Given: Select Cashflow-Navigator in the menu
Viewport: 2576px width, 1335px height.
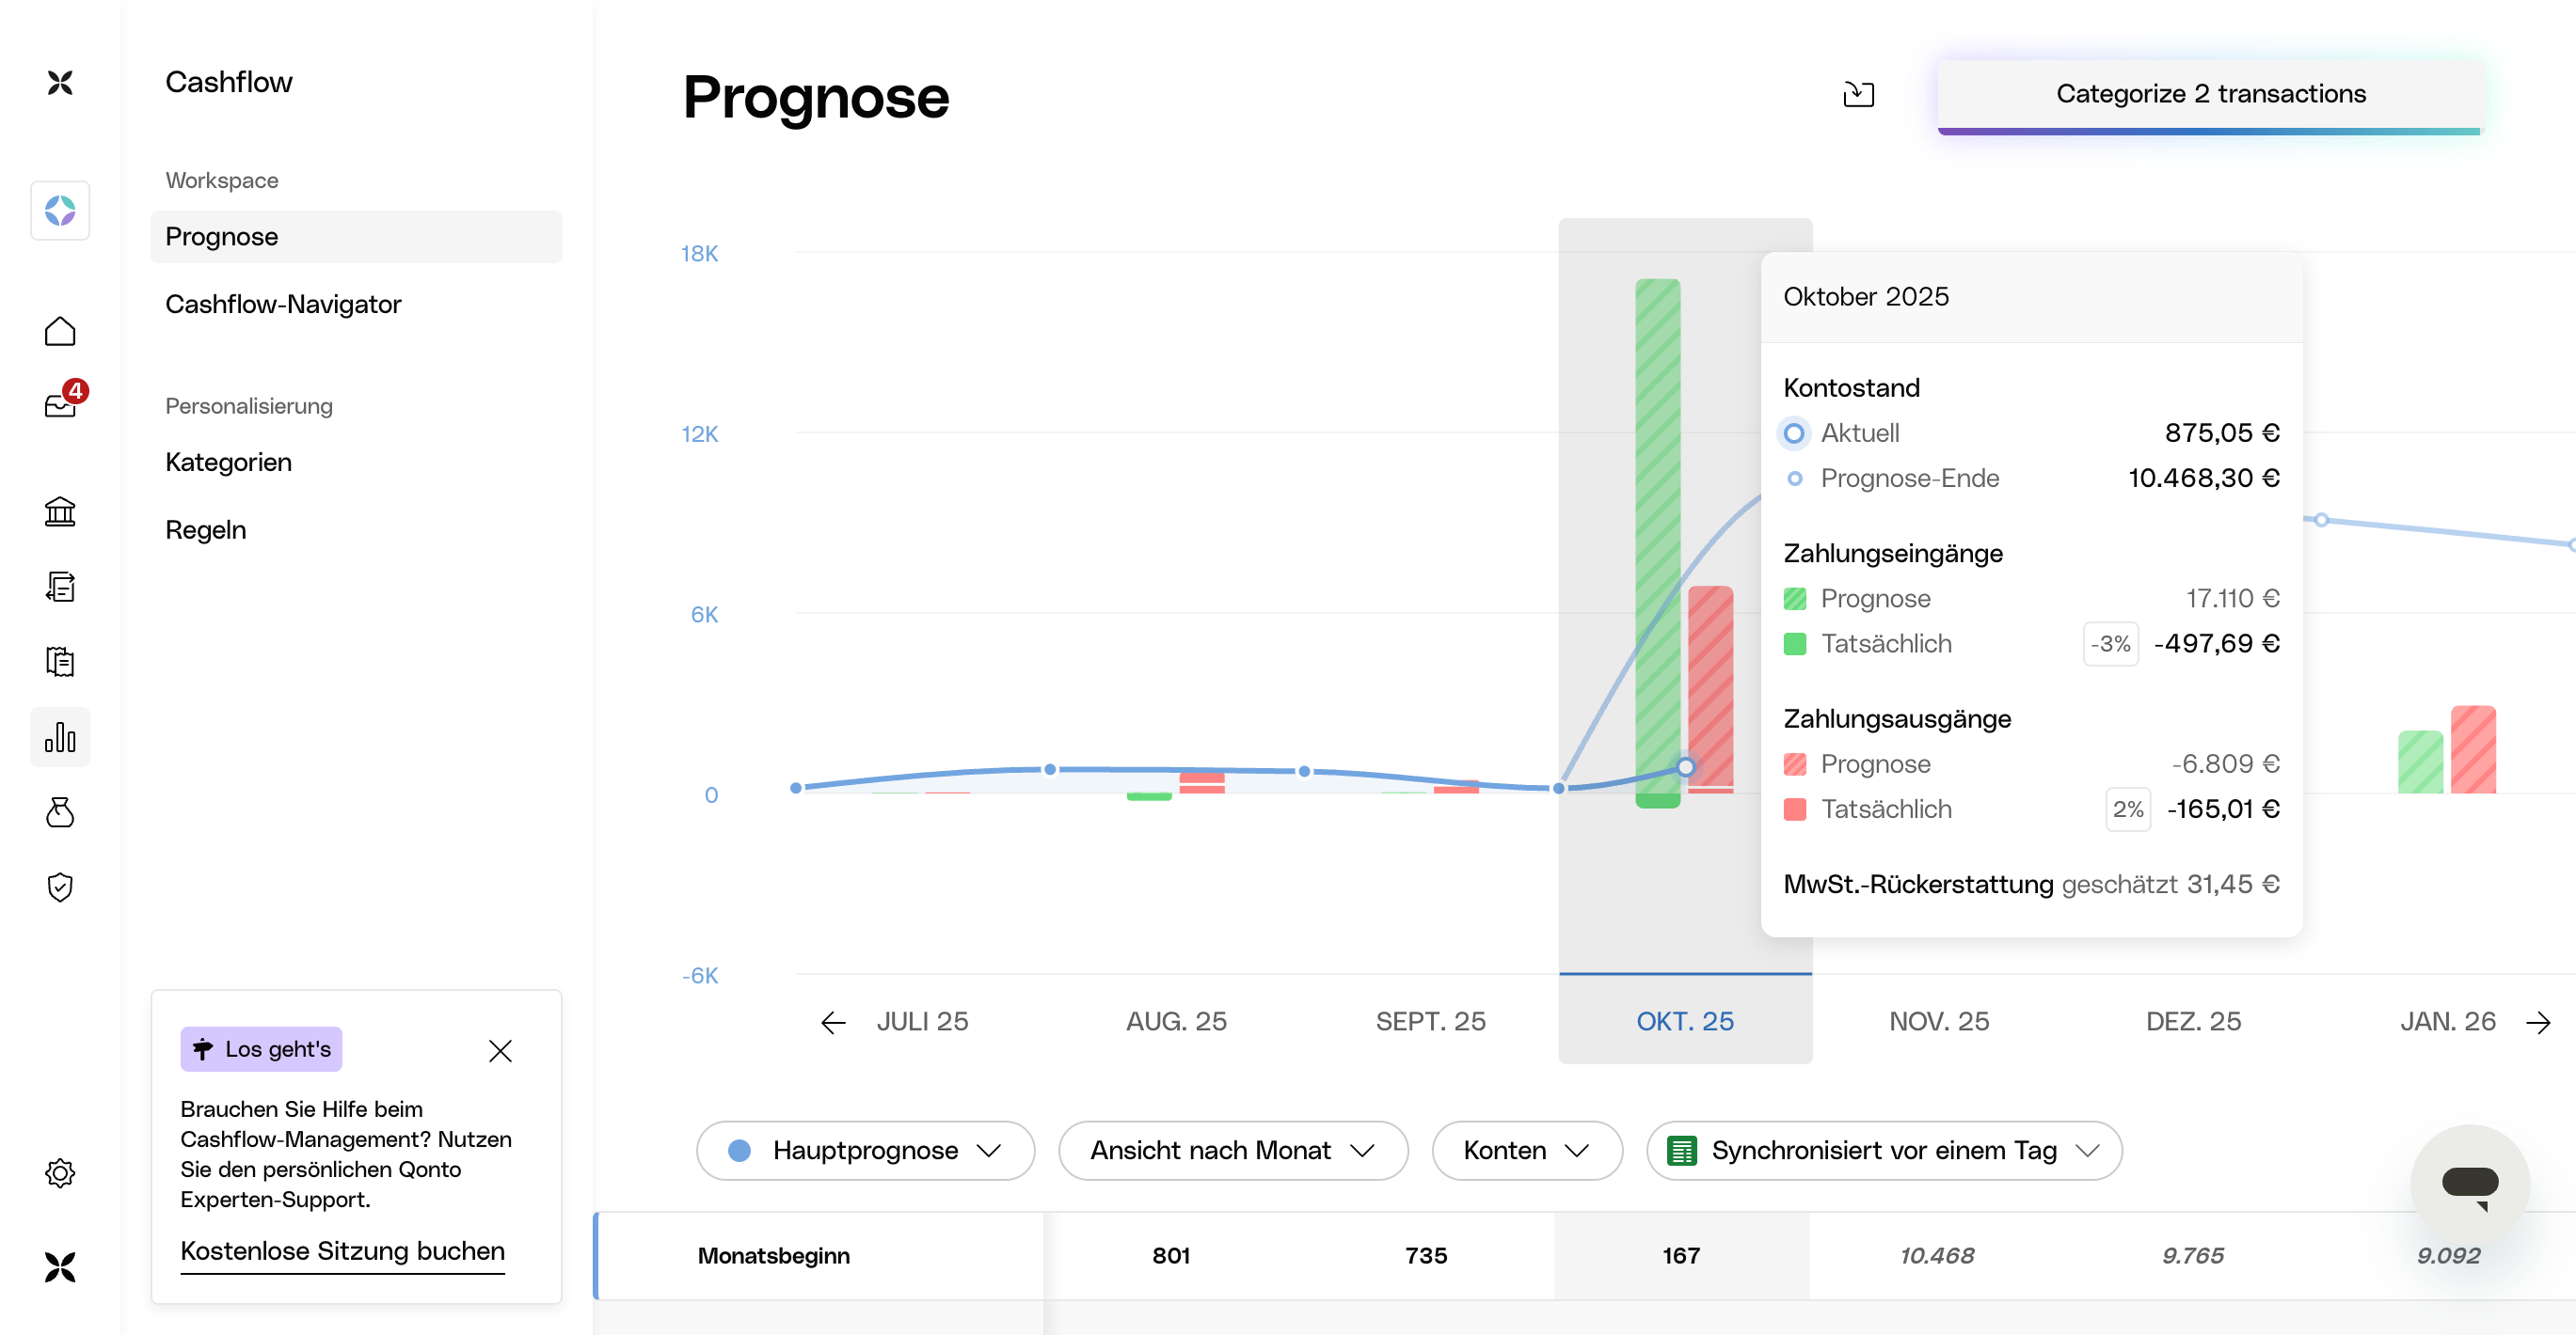Looking at the screenshot, I should click(x=283, y=304).
